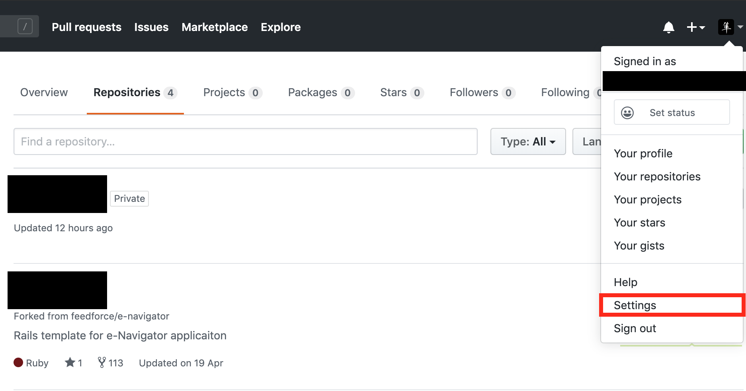Screen dimensions: 746x391
Task: Open the notifications bell
Action: (669, 27)
